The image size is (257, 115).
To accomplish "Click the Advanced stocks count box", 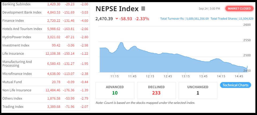I will pyautogui.click(x=115, y=90).
